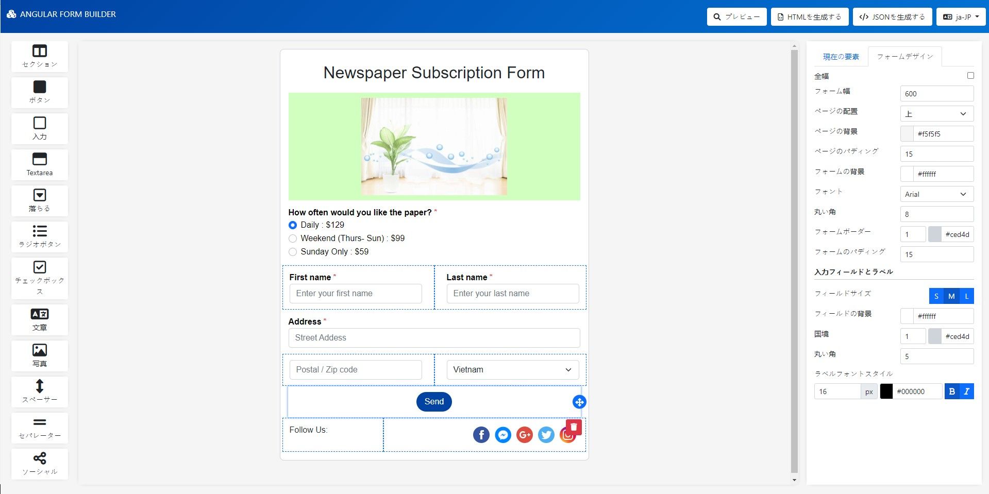This screenshot has height=494, width=989.
Task: Toggle italic label font style
Action: (967, 391)
